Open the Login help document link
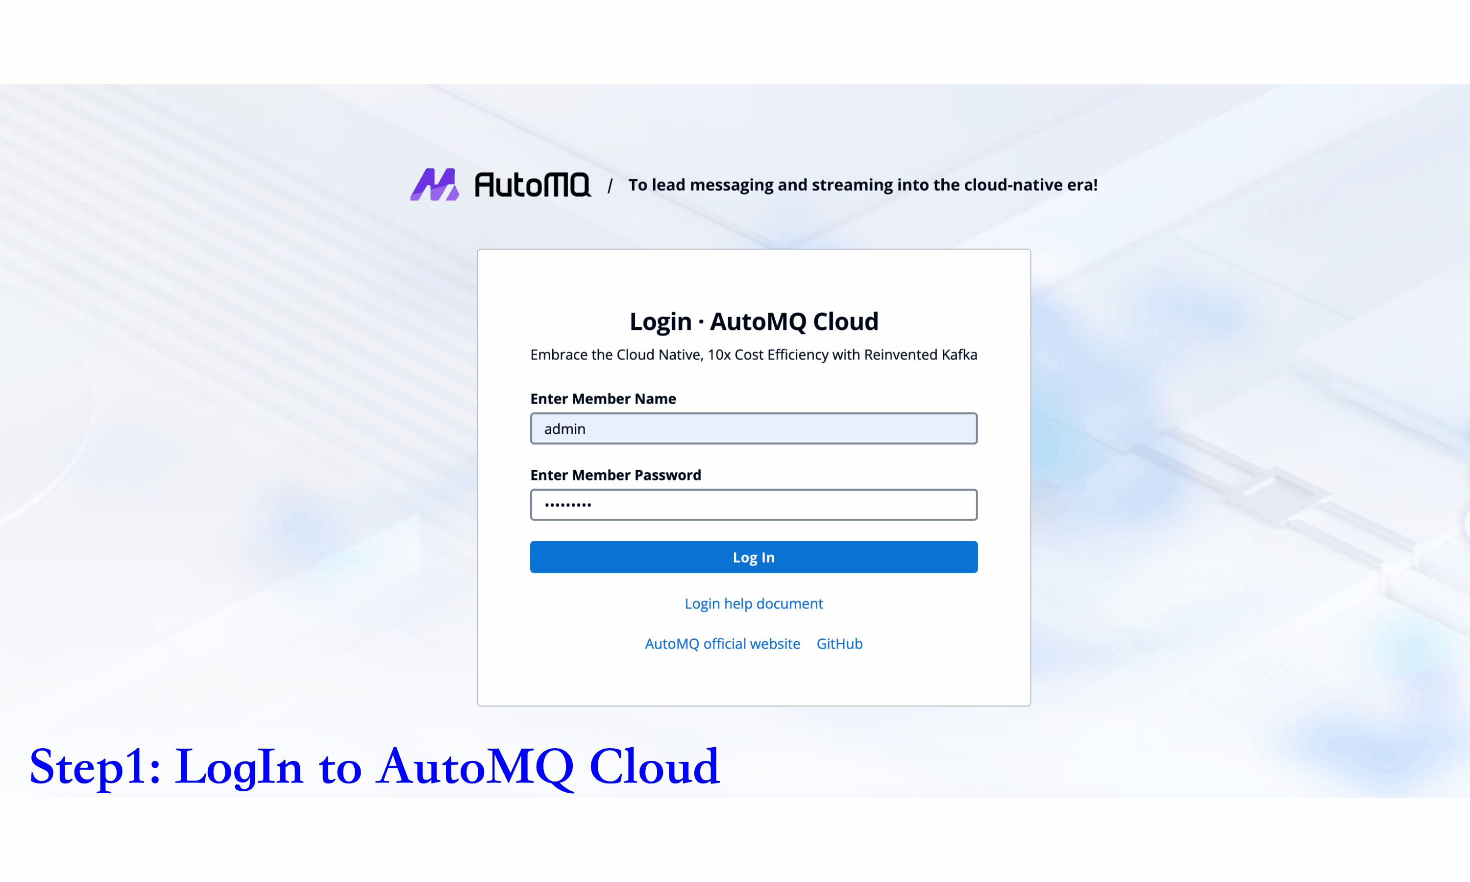1470x882 pixels. pos(753,603)
